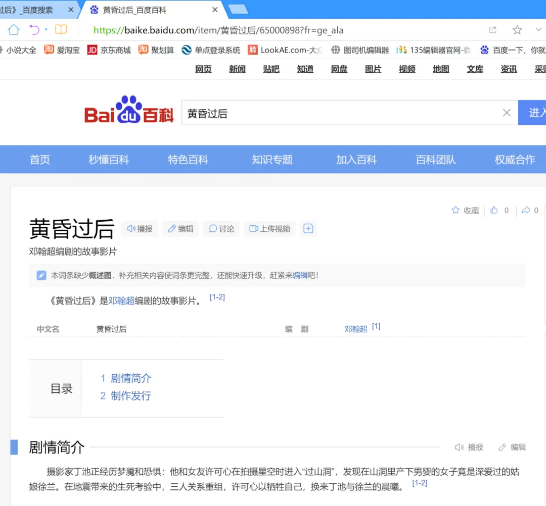Open the 京东商城 bookmark
Image resolution: width=546 pixels, height=506 pixels.
tap(109, 50)
